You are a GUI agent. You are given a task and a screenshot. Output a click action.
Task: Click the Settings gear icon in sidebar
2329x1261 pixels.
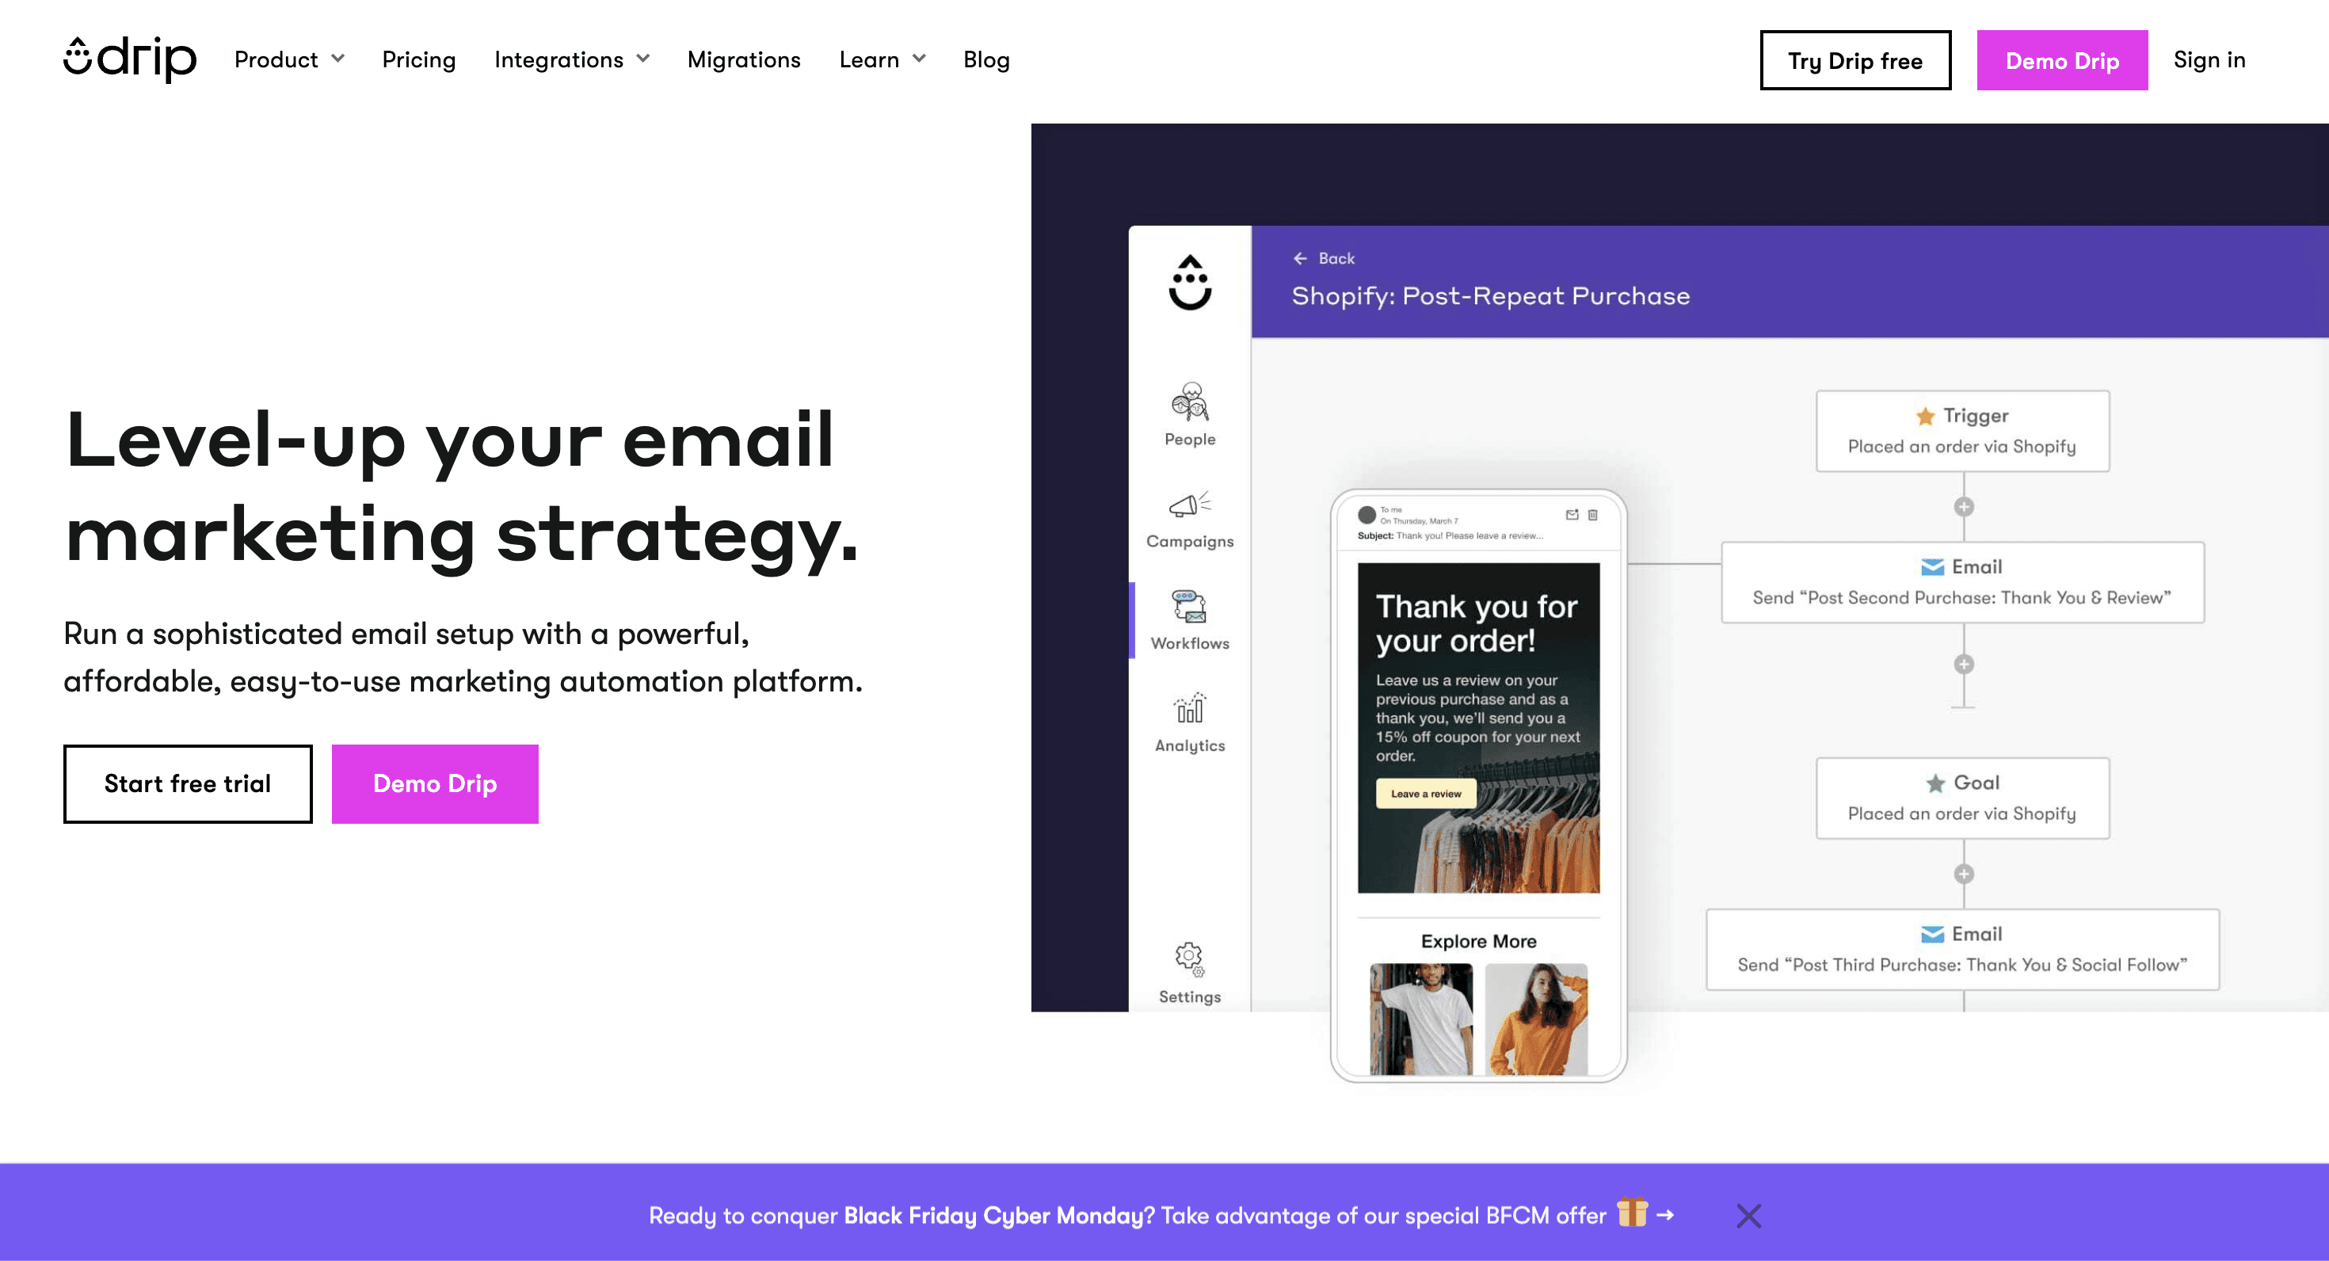(1189, 958)
